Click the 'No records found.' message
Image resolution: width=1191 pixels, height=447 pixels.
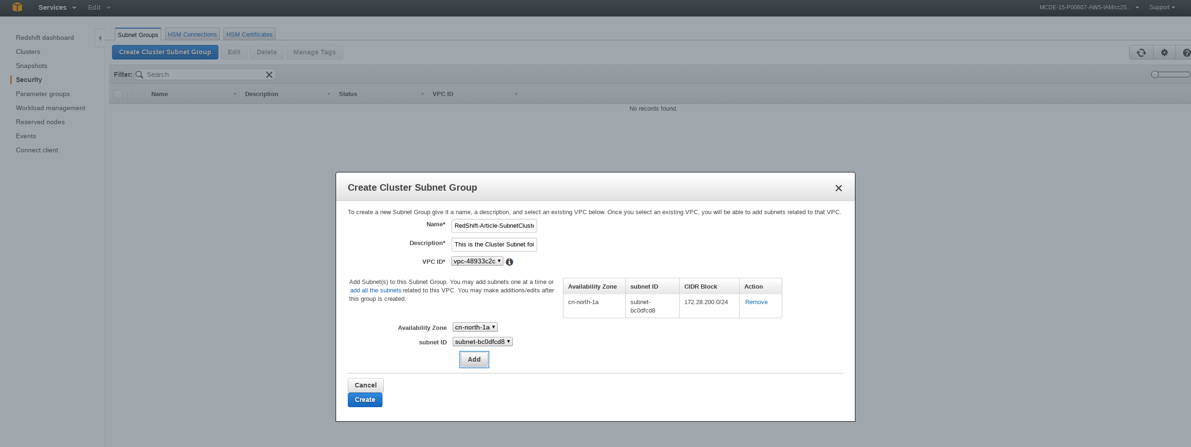pyautogui.click(x=653, y=109)
